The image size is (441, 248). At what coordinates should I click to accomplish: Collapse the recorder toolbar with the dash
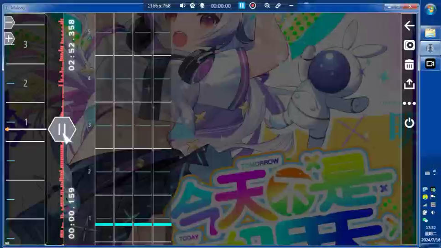[x=291, y=5]
